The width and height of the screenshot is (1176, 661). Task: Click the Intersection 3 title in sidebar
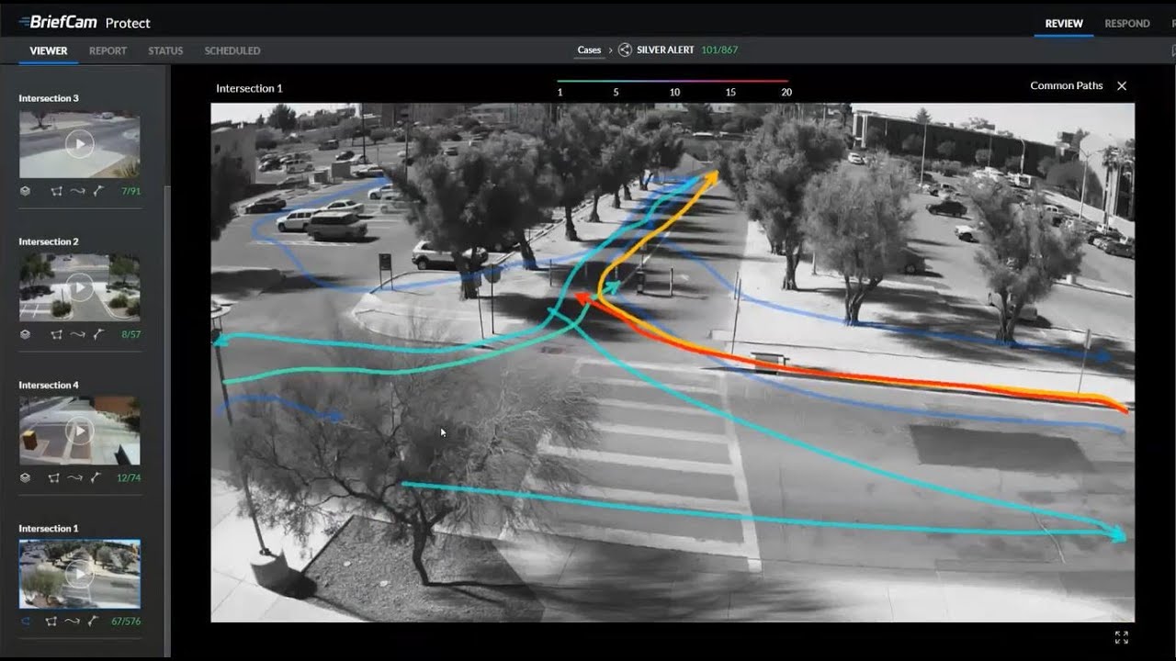[x=49, y=98]
